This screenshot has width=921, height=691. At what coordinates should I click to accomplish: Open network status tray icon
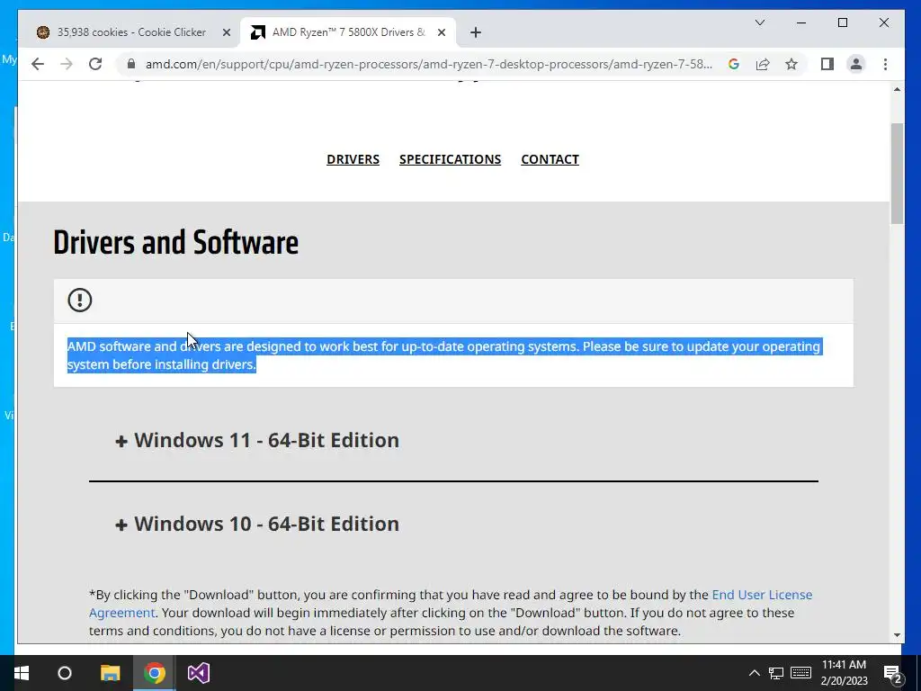[x=776, y=673]
